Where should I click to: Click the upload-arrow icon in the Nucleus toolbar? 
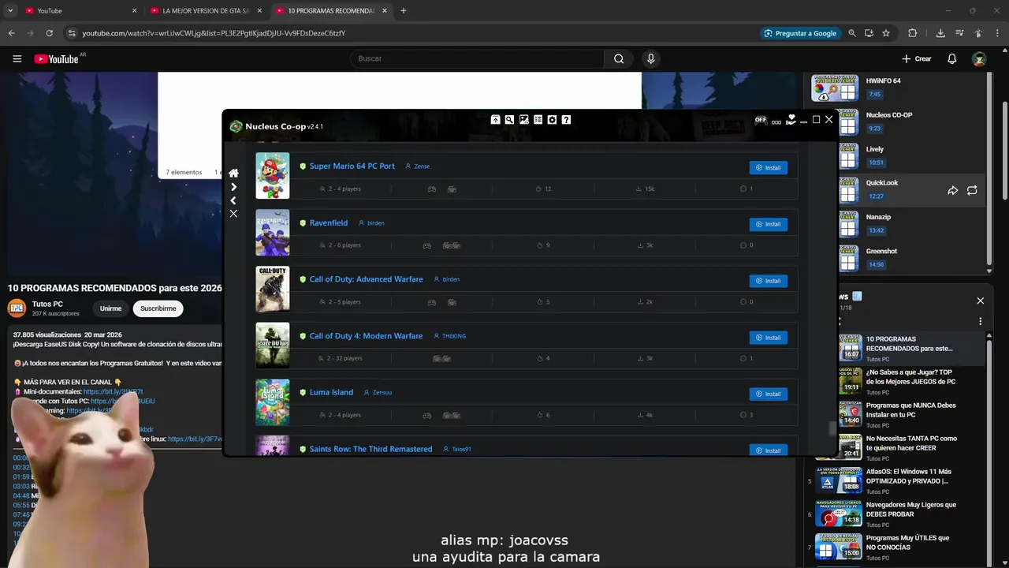495,120
